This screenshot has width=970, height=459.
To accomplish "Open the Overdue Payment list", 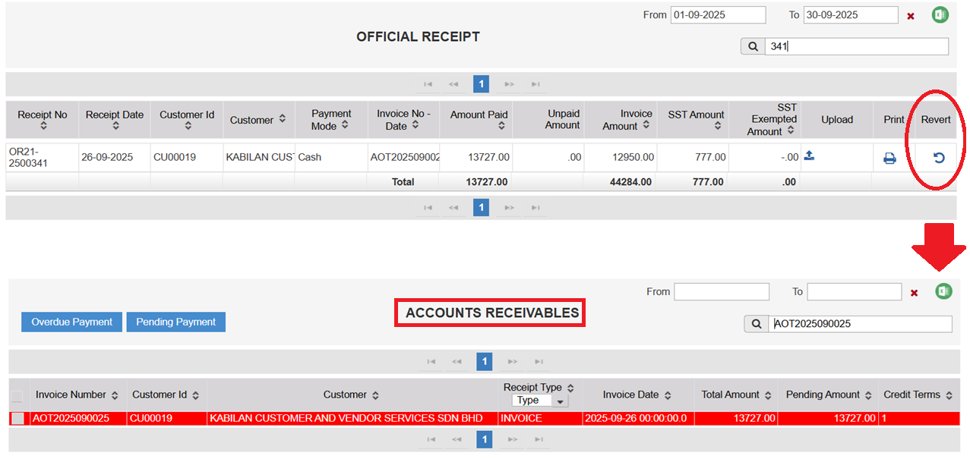I will click(x=72, y=322).
